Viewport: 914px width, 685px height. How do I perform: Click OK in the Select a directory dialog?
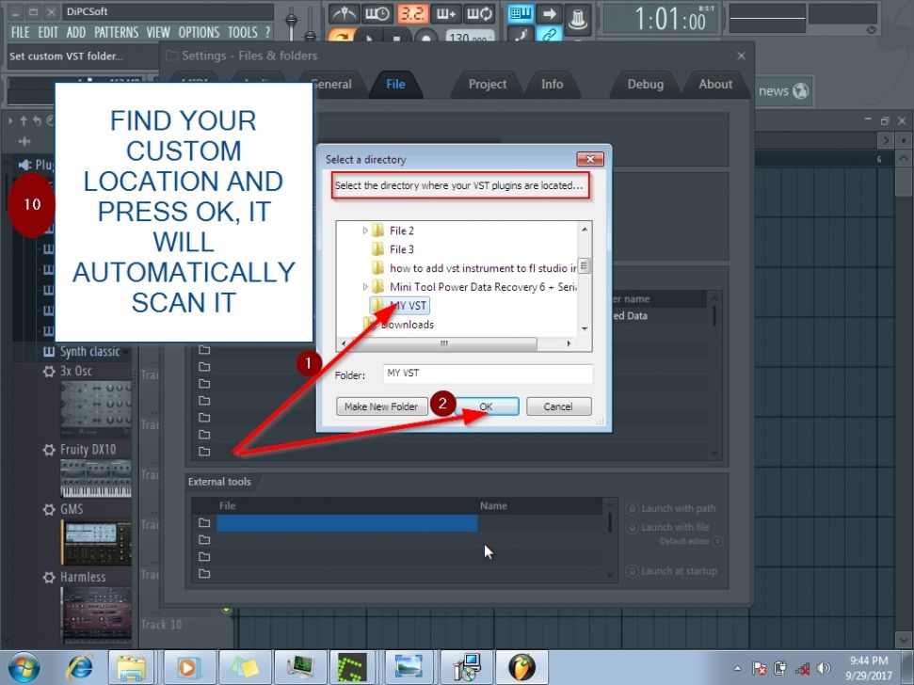click(486, 406)
